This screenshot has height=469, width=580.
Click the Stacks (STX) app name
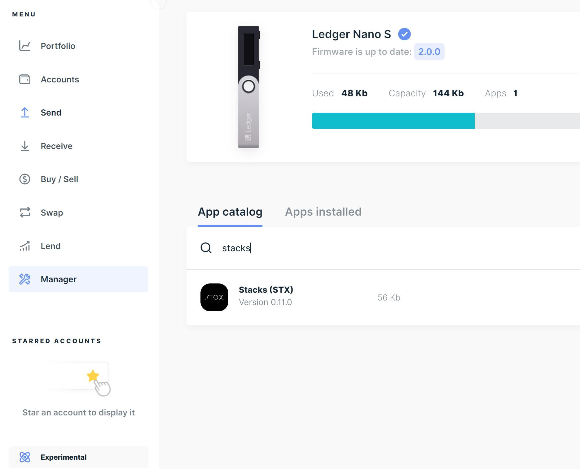tap(266, 290)
